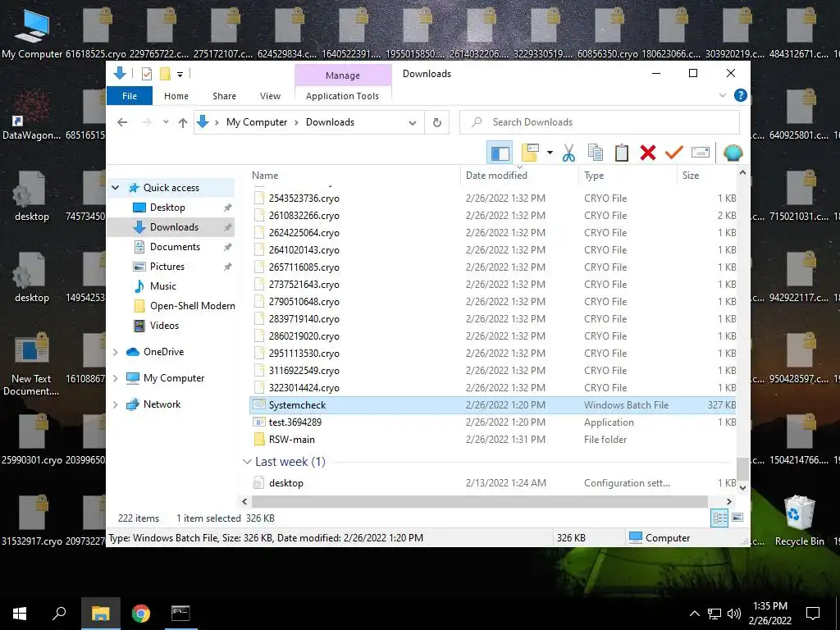Image resolution: width=840 pixels, height=630 pixels.
Task: Go back with the left arrow
Action: click(122, 122)
